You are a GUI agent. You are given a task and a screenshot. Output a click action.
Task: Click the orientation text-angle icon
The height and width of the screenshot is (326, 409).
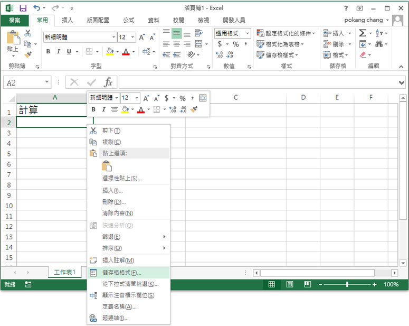(191, 54)
